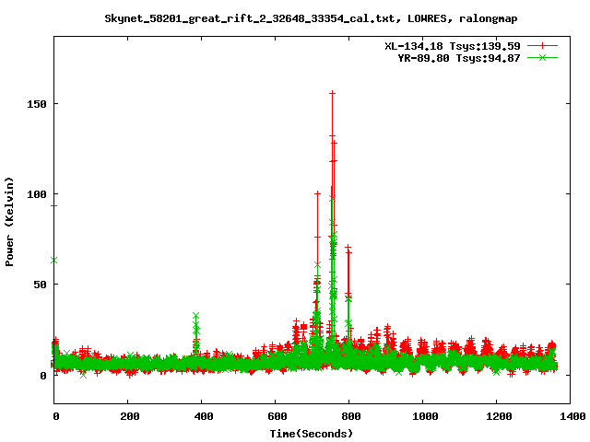Viewport: 590px width, 442px height.
Task: Select the XL-134.18 Tsys:139.59 legend label
Action: (453, 46)
